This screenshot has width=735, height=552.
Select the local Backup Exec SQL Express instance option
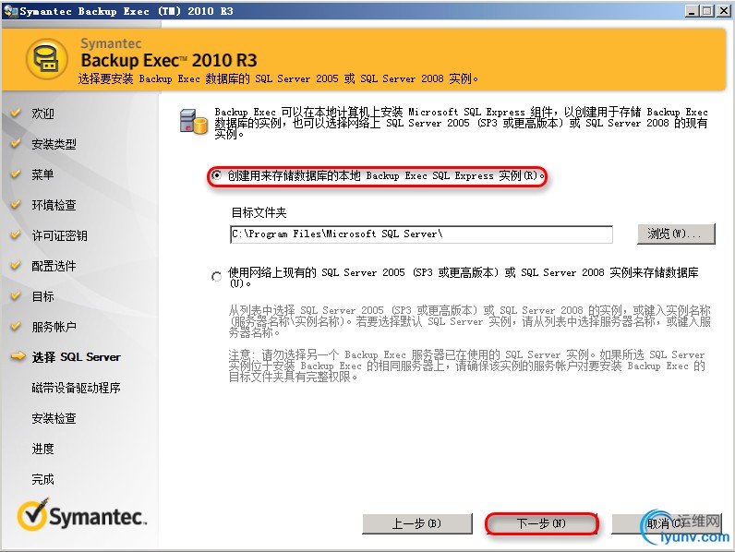pos(216,175)
